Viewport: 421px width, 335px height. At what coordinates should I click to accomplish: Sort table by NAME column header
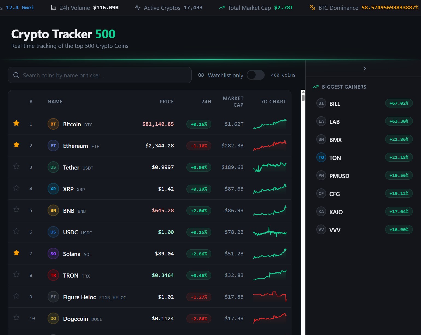[x=55, y=101]
